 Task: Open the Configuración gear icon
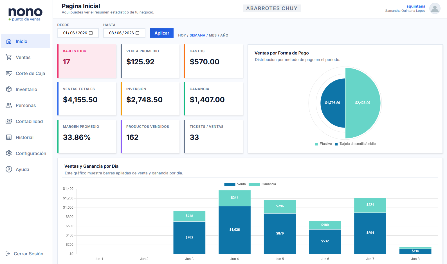[x=9, y=153]
